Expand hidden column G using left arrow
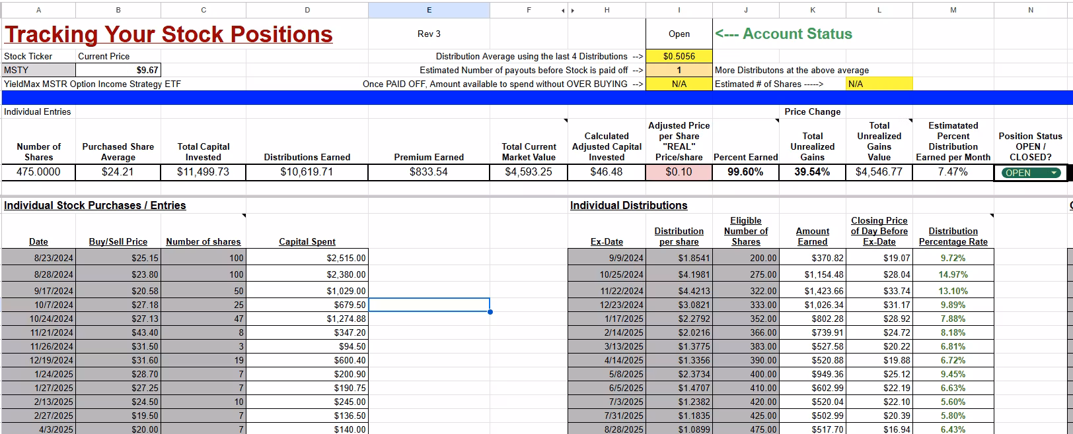 pos(564,10)
